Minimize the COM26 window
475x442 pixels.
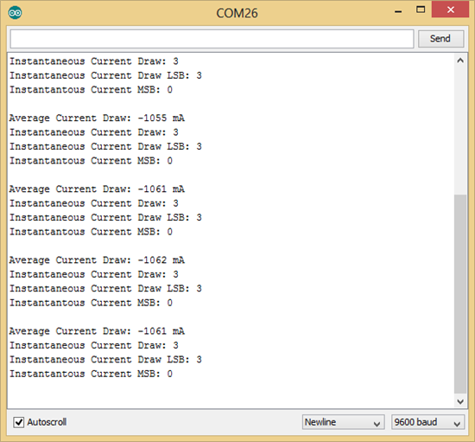(398, 11)
